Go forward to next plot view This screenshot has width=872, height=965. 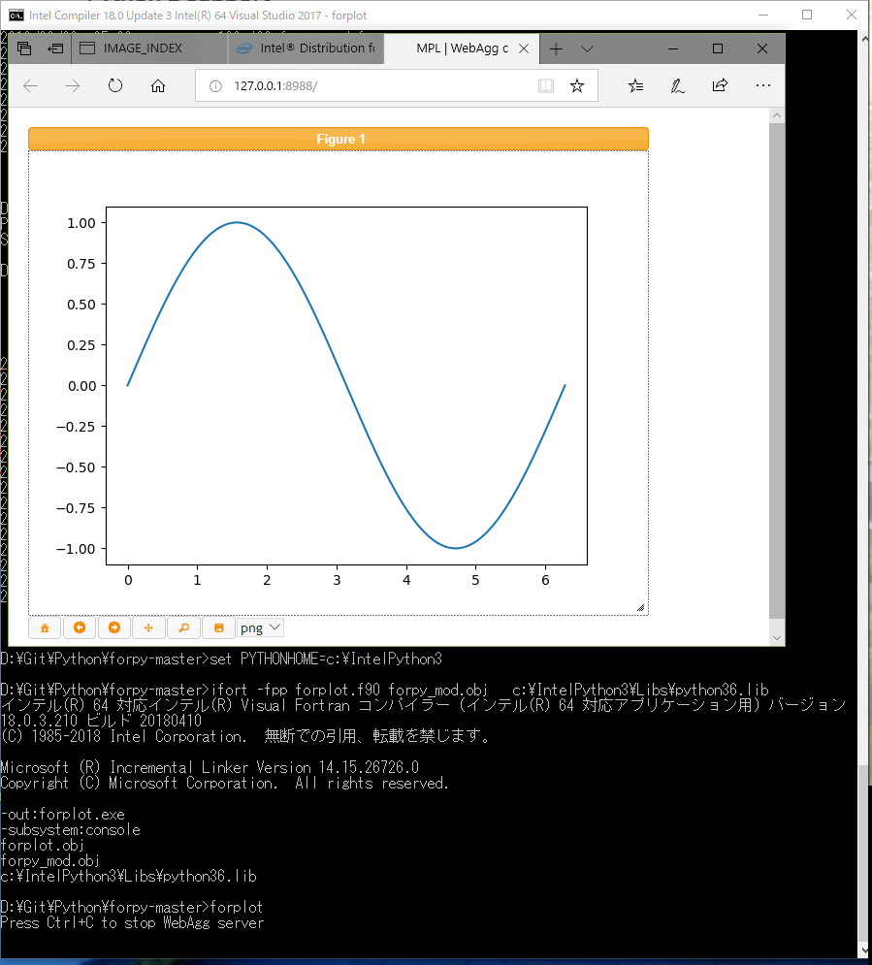113,627
